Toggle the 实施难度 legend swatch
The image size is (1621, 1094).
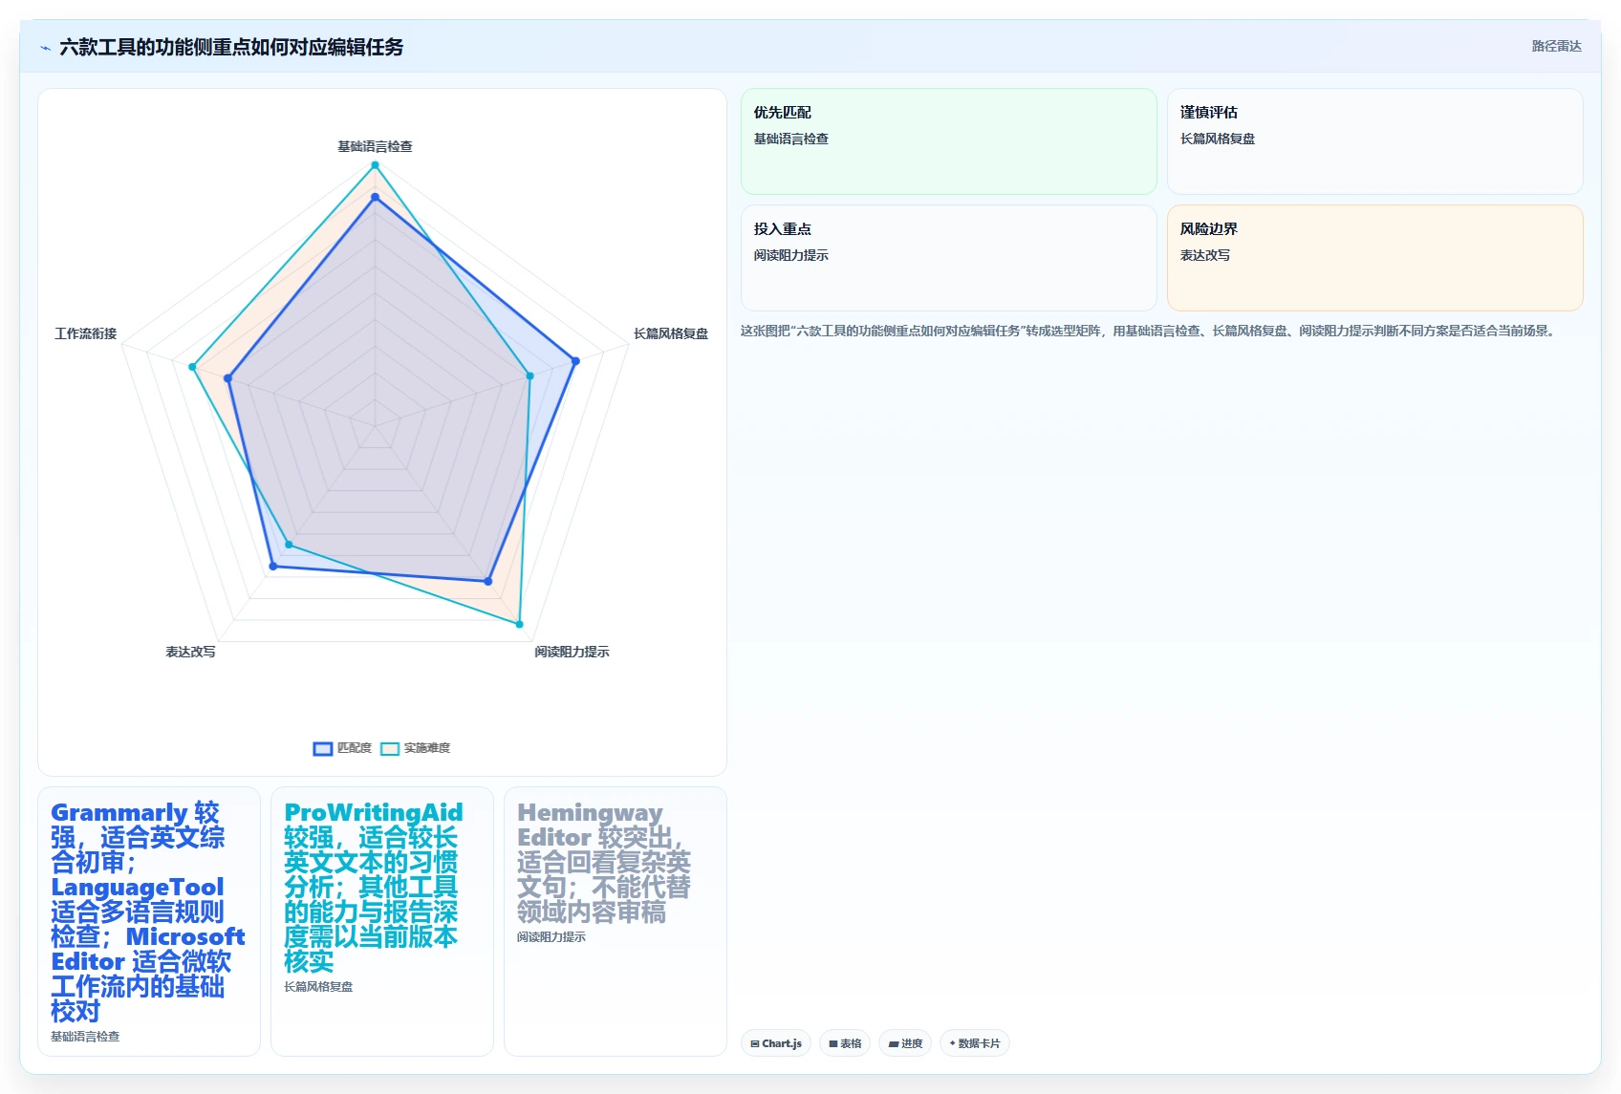(390, 748)
